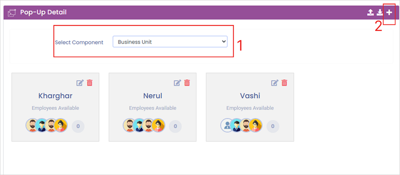
Task: Click the employee count badge on Nerul
Action: [175, 126]
